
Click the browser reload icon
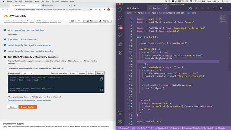tap(11, 10)
